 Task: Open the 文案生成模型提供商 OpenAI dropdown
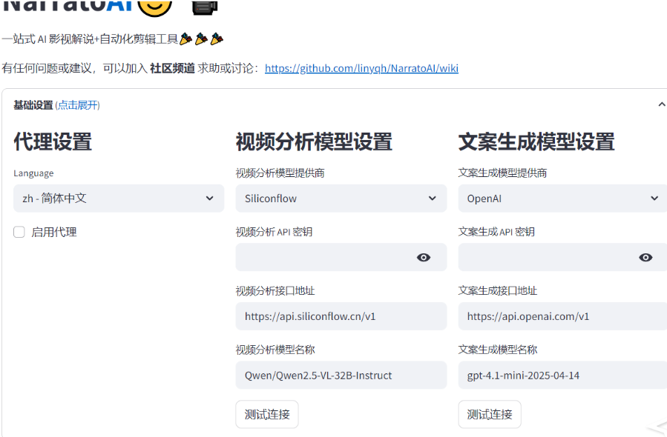click(562, 199)
